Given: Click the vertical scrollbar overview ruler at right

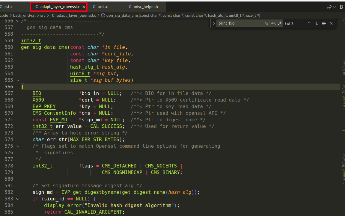Looking at the screenshot, I should click(x=344, y=117).
